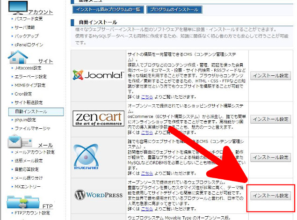Open サーバ情報 in sidebar
The width and height of the screenshot is (297, 220).
[x=25, y=28]
